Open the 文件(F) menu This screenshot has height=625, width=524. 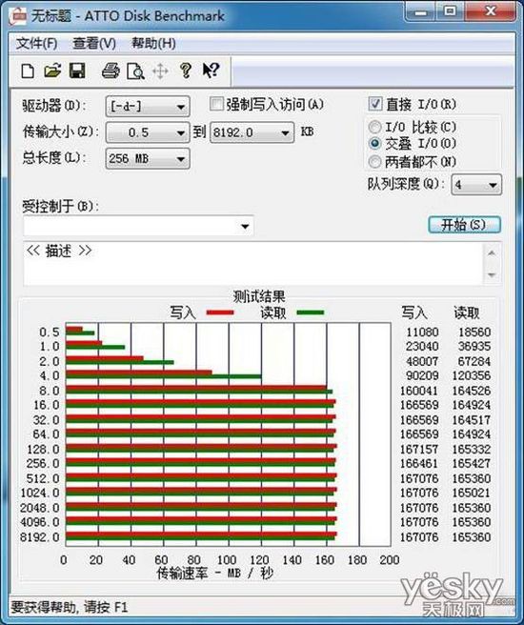[36, 44]
